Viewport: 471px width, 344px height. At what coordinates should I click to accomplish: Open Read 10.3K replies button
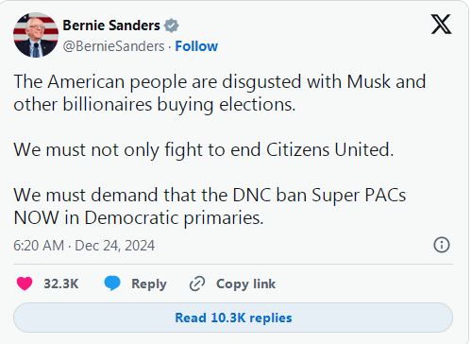click(233, 318)
